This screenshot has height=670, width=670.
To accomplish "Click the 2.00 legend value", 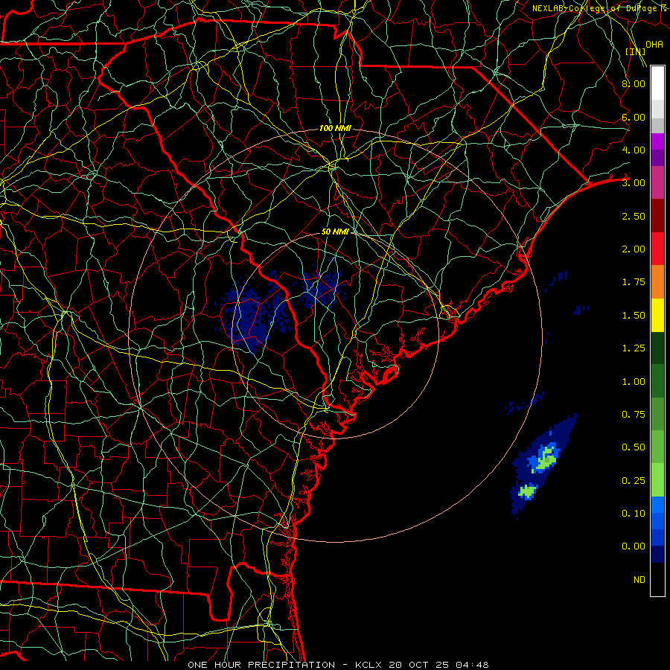I will coord(634,249).
